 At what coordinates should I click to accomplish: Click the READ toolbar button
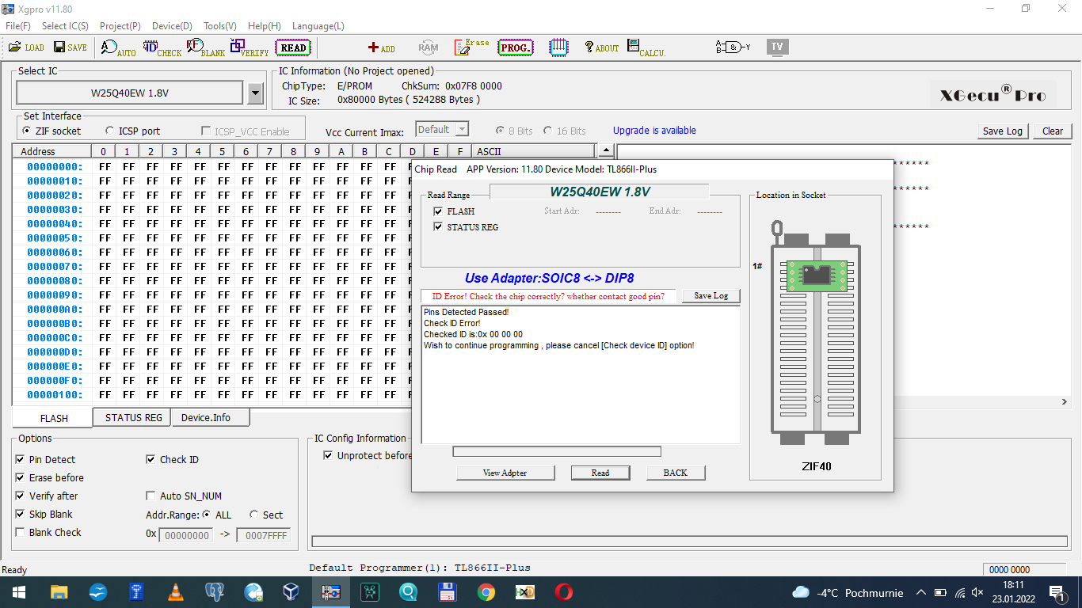click(293, 47)
